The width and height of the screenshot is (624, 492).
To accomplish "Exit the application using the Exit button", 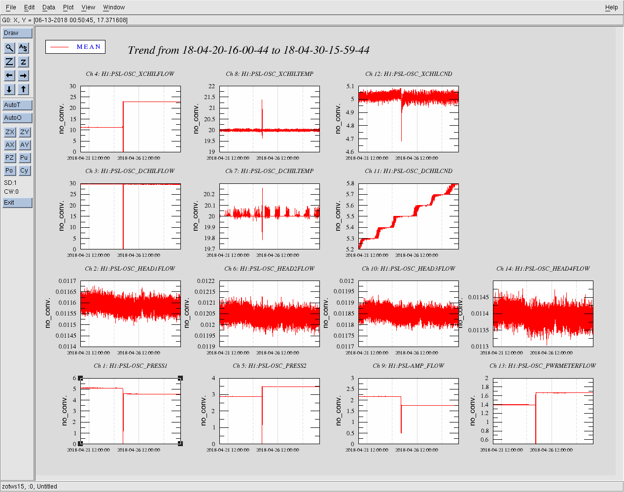I will pos(17,203).
